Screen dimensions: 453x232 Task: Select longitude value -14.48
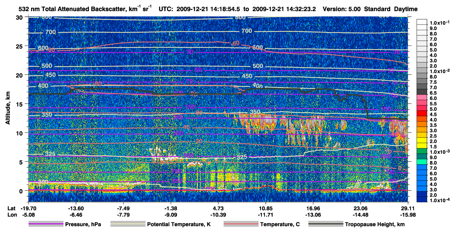tap(361, 215)
